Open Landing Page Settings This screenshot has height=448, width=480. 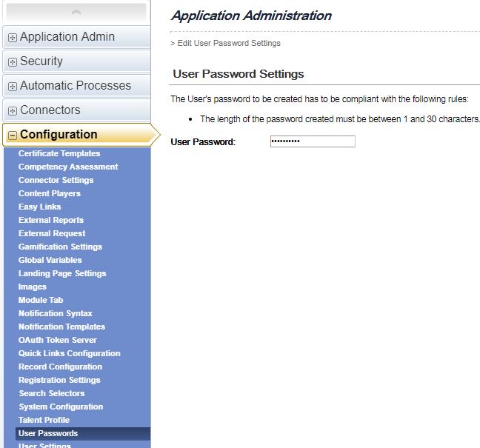pos(62,273)
